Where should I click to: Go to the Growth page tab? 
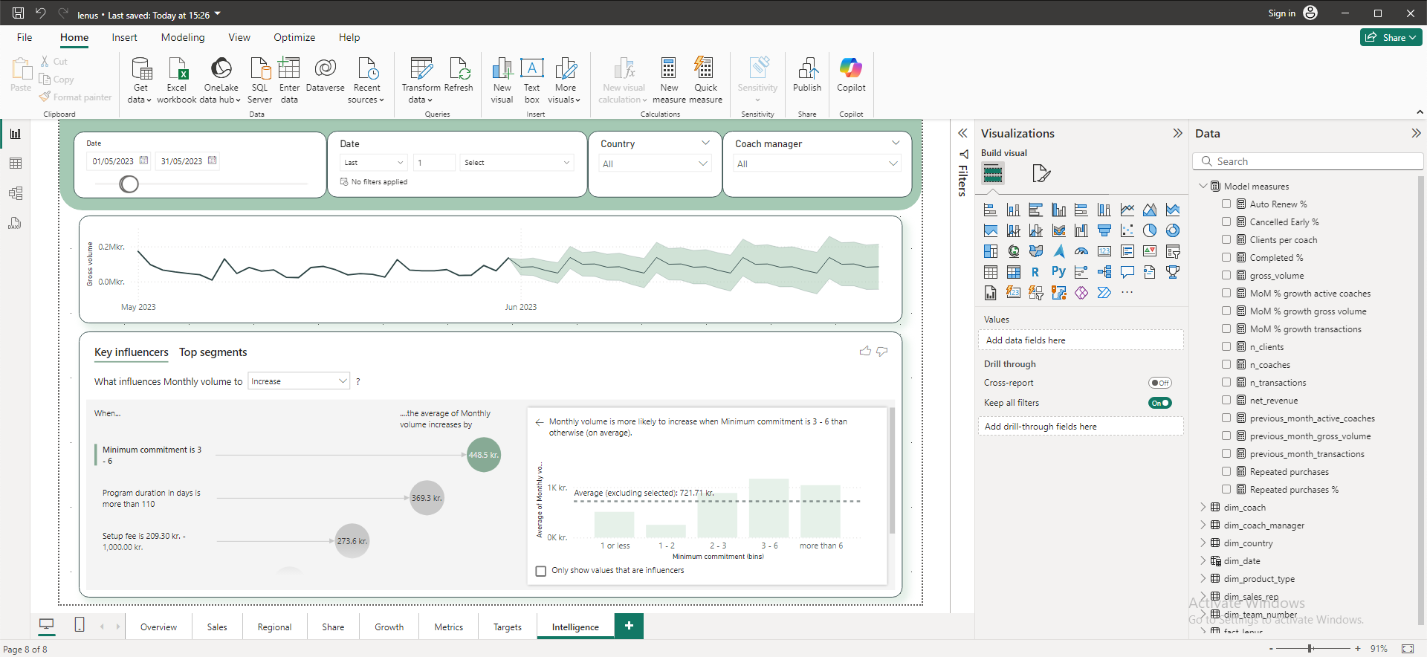(389, 627)
